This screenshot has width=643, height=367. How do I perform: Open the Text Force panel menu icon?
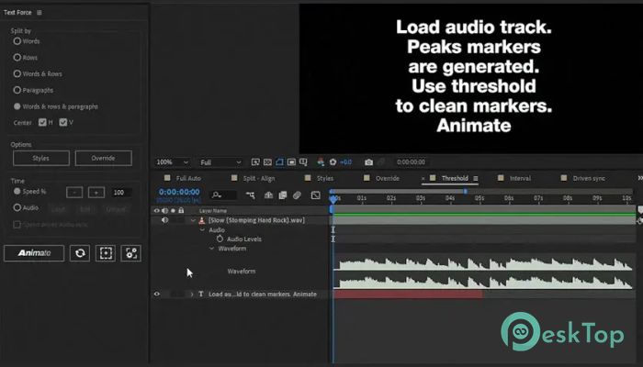click(x=39, y=12)
